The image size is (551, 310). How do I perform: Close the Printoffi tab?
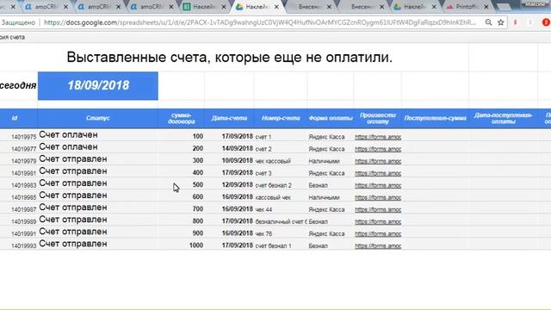point(486,7)
